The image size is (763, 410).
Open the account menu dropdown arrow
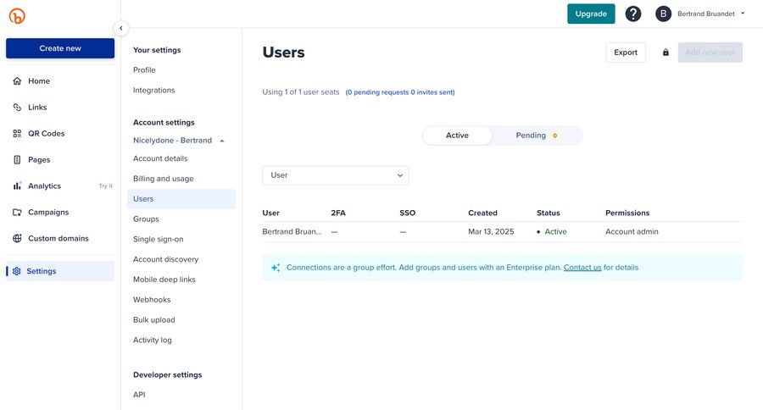click(743, 14)
